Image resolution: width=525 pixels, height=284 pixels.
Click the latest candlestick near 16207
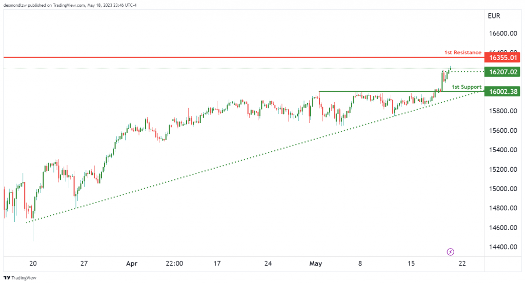(450, 69)
